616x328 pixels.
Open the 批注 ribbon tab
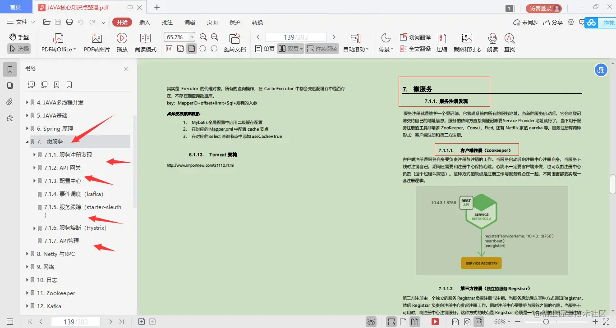[x=167, y=22]
